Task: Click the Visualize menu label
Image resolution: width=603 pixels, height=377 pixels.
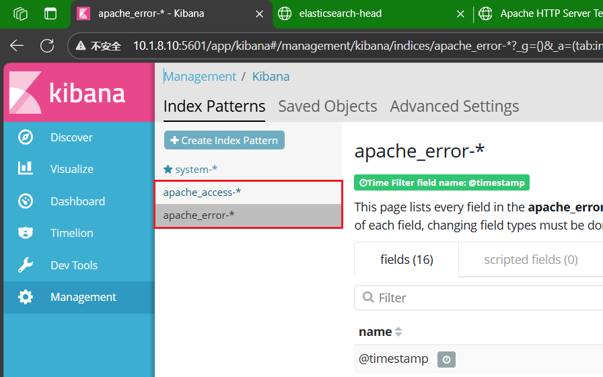Action: 72,169
